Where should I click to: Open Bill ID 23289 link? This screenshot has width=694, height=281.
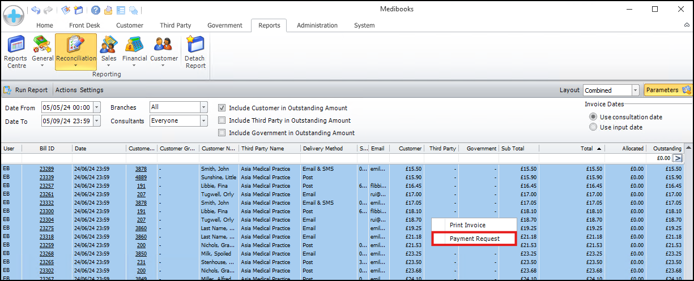tap(46, 169)
